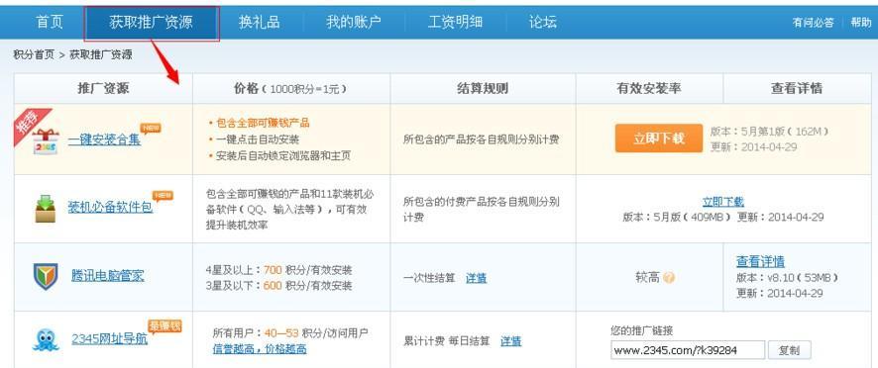
Task: Click the 有效安装率 column header
Action: pos(649,88)
